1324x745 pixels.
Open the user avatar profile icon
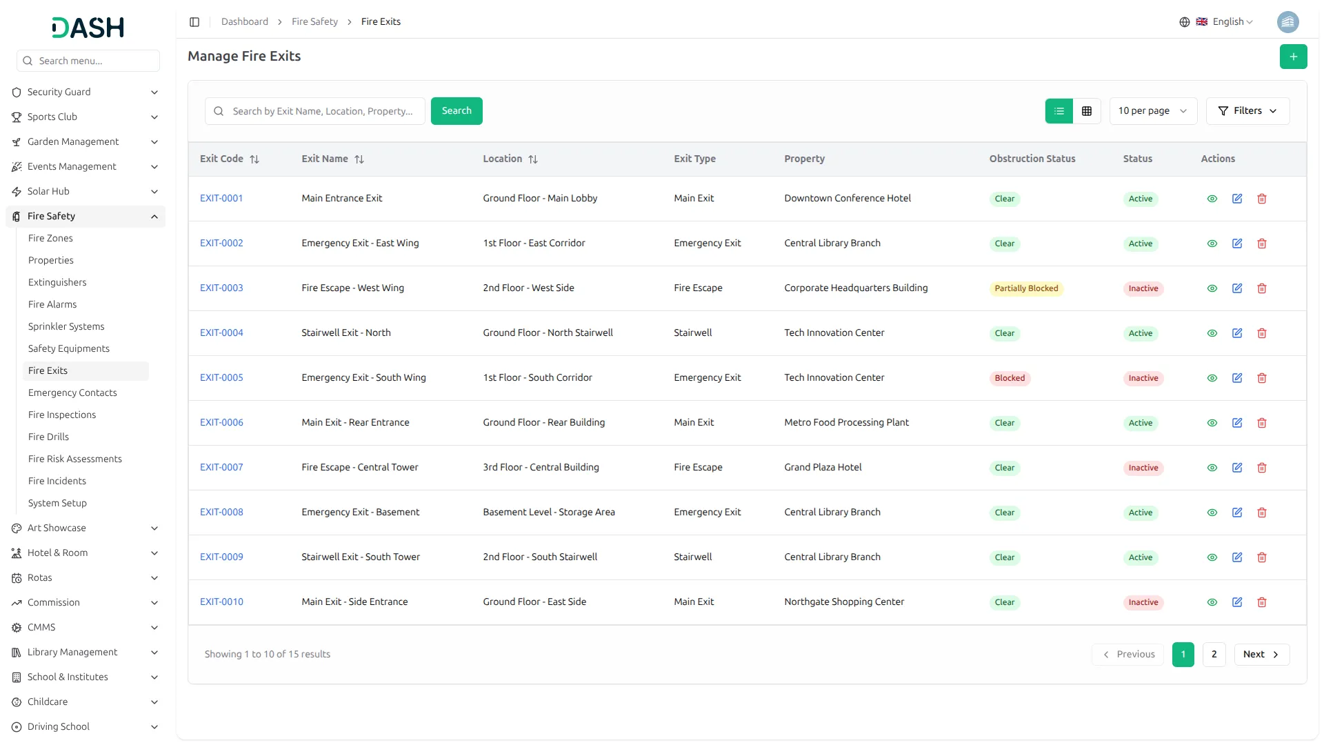[1287, 22]
